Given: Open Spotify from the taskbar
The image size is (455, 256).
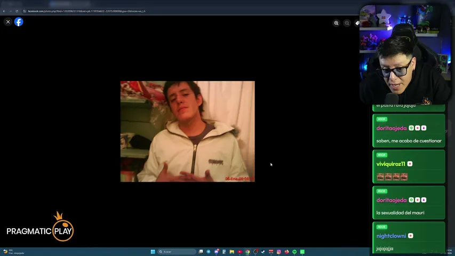Looking at the screenshot, I should click(x=294, y=252).
